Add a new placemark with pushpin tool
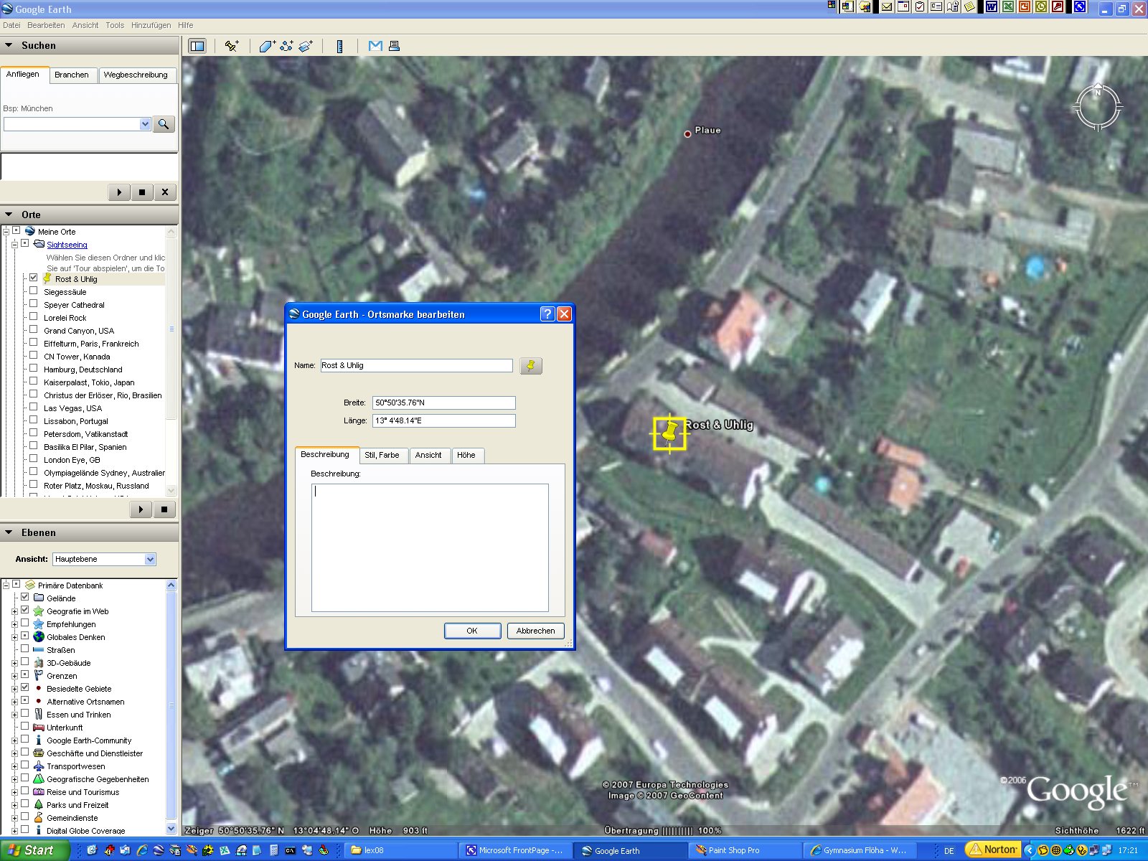This screenshot has width=1148, height=861. (x=231, y=46)
